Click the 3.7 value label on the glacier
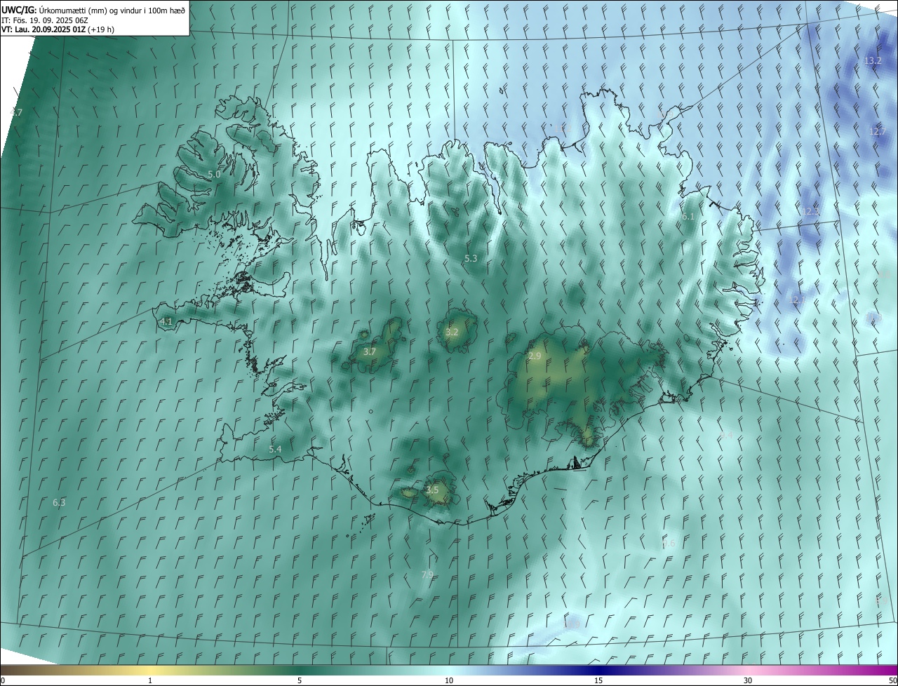 click(x=370, y=351)
